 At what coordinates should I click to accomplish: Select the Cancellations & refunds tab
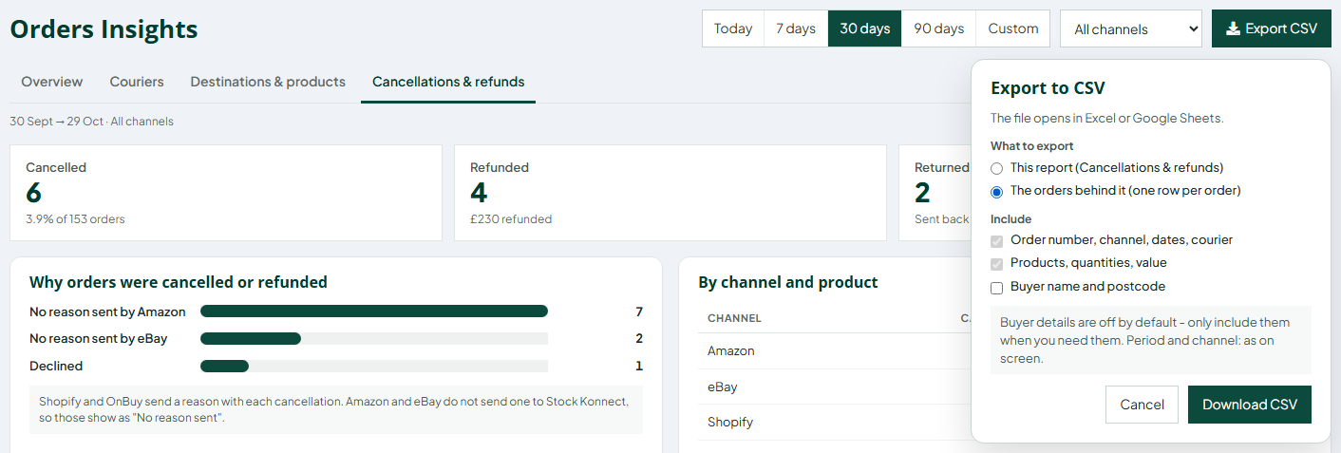(448, 82)
